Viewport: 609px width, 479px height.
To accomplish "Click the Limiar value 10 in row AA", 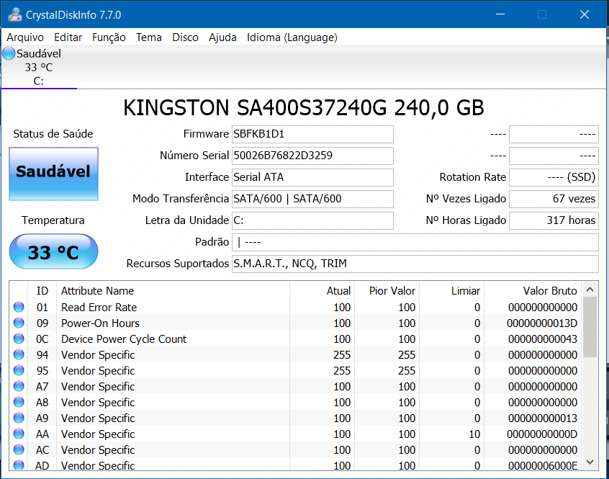I will [474, 434].
